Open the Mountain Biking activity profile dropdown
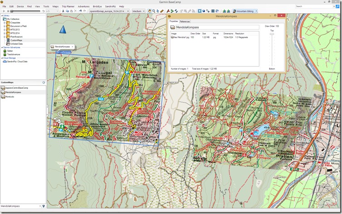342x214 pixels. coord(245,11)
